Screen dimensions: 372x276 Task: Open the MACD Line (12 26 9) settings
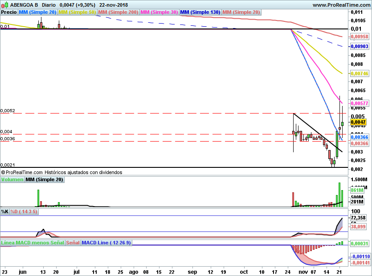click(106, 243)
